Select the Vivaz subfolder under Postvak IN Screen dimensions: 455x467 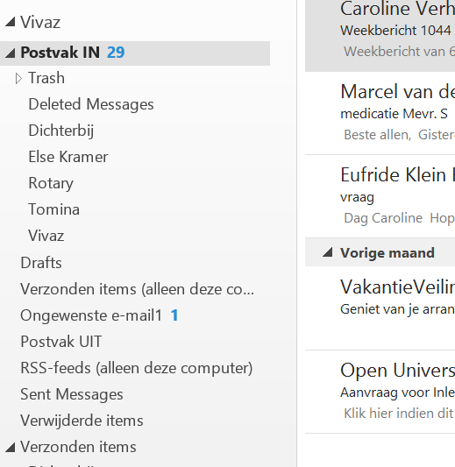click(46, 236)
